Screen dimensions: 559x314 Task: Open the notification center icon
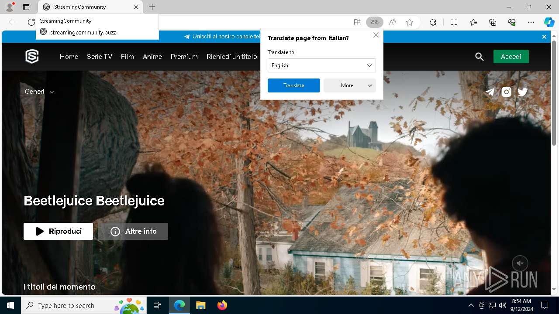545,305
